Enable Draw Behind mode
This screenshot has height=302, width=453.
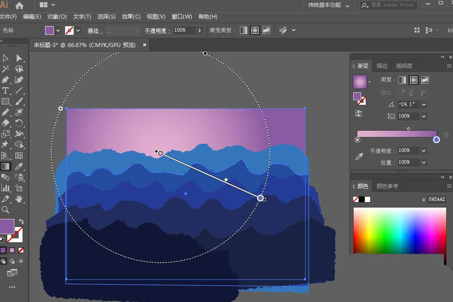12,261
